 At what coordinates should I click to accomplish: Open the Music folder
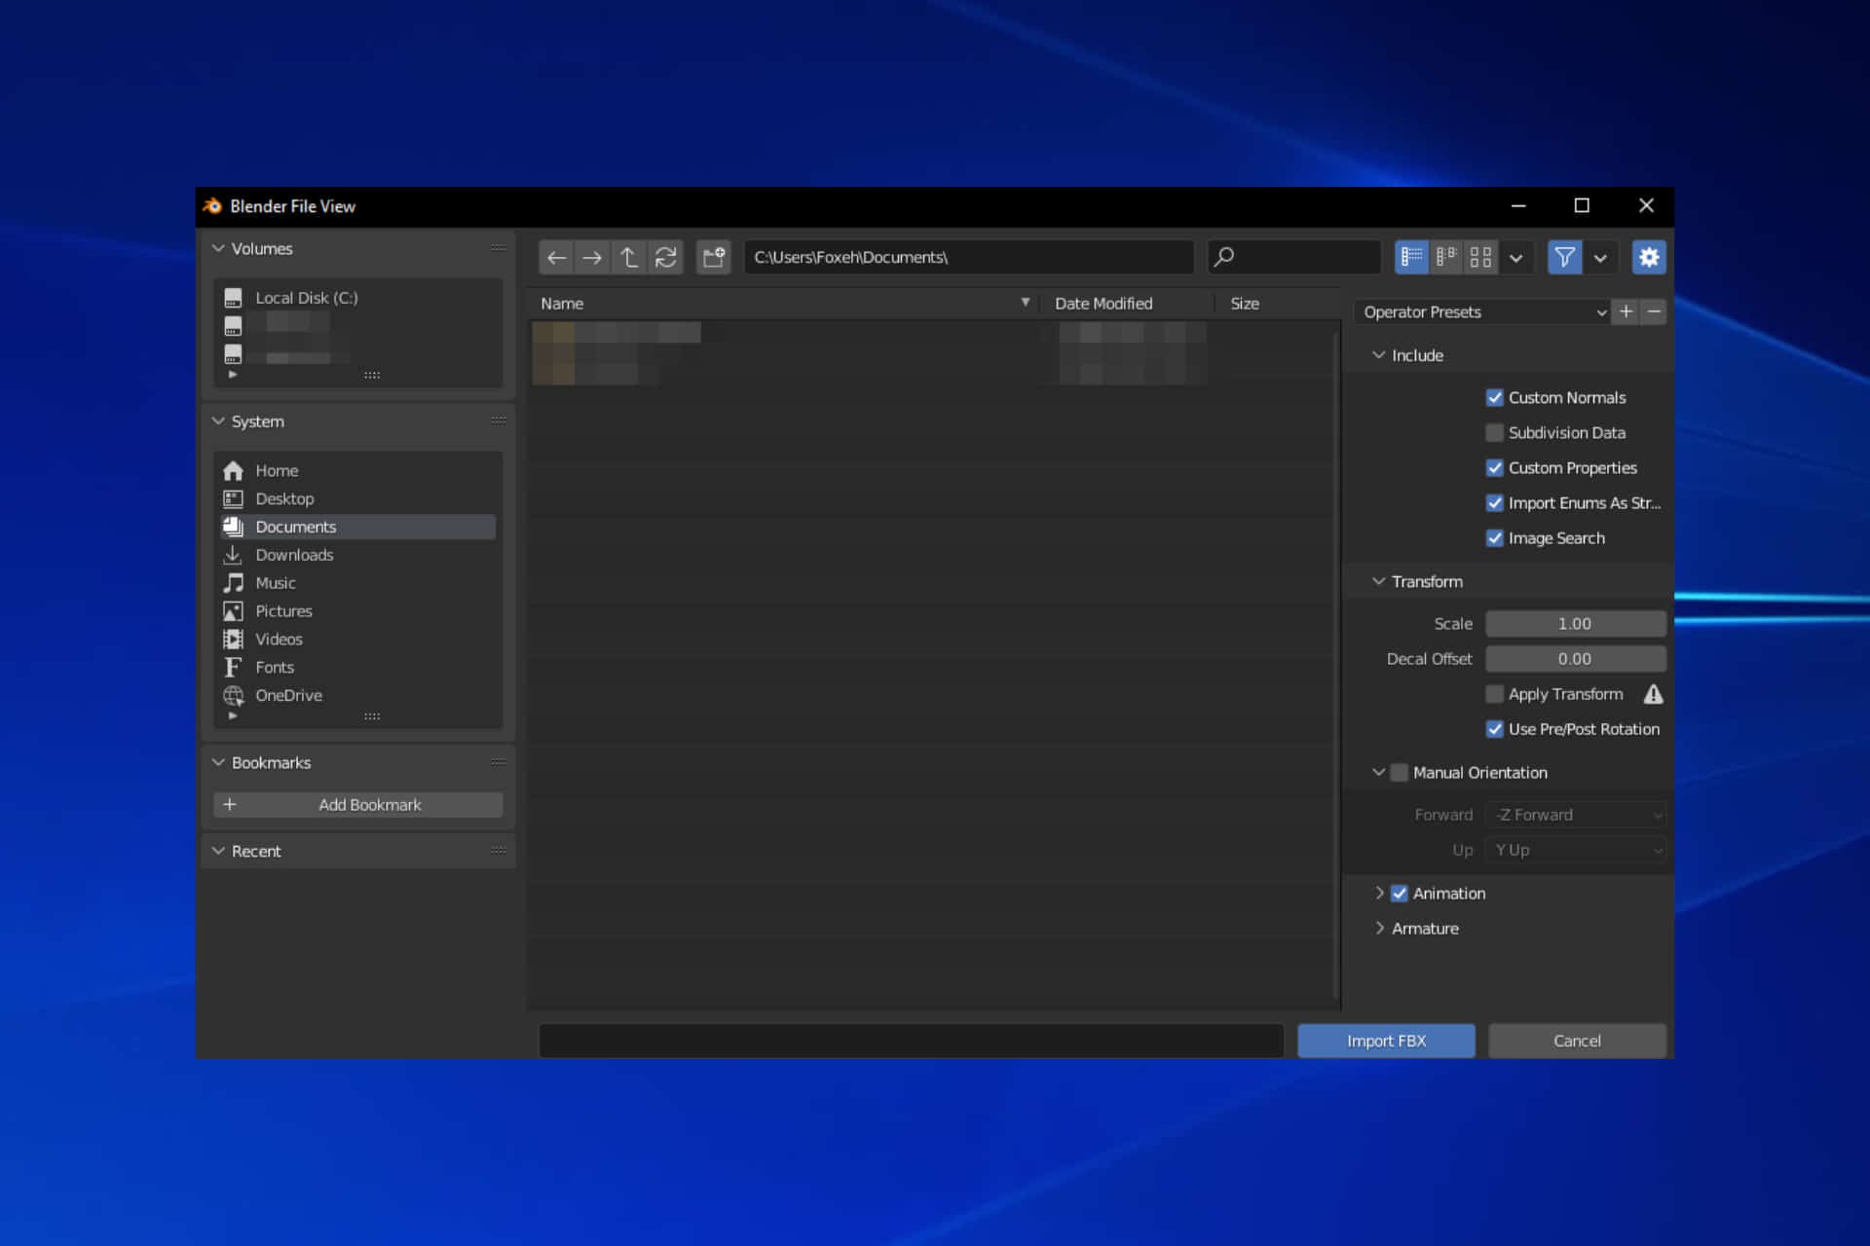pos(357,583)
